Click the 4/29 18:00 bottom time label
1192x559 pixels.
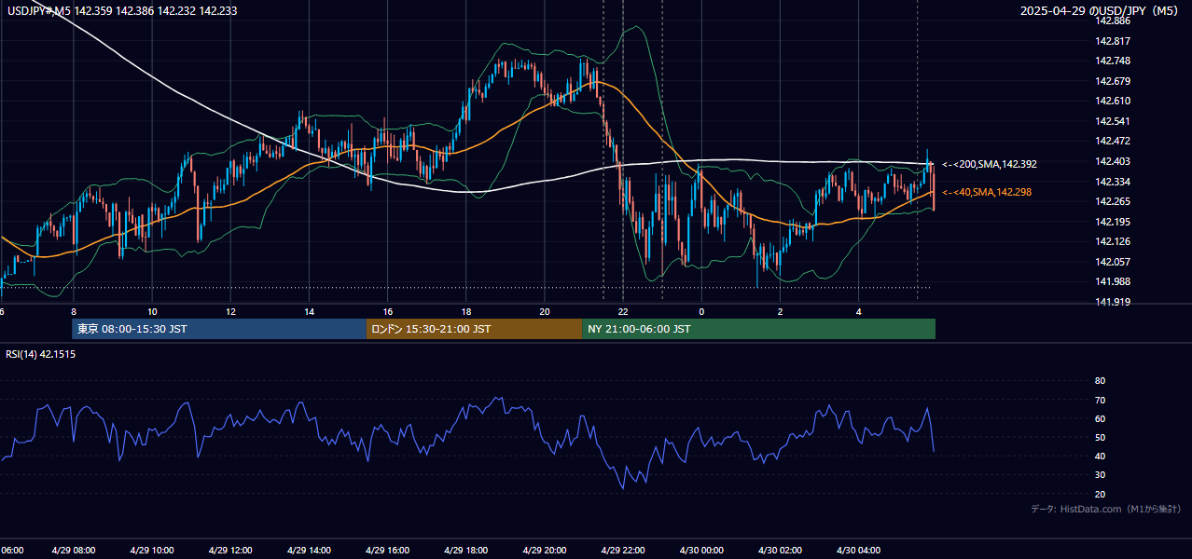pyautogui.click(x=465, y=551)
